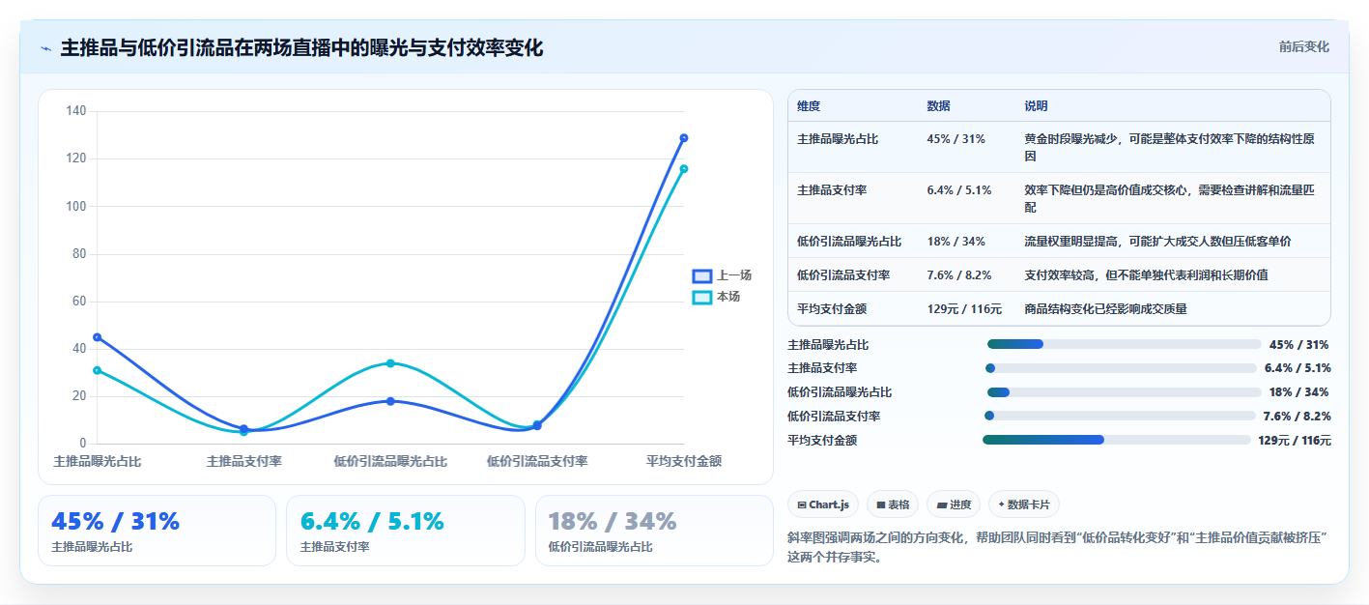The image size is (1369, 605).
Task: Select the 低价引流品曝光占比 table row label
Action: (849, 242)
